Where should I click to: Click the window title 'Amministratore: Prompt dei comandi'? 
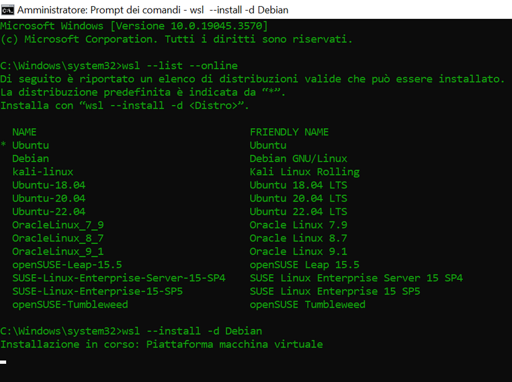(x=99, y=10)
